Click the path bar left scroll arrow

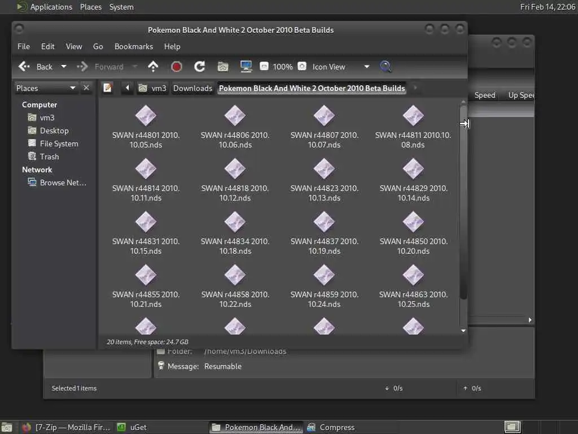tap(127, 88)
